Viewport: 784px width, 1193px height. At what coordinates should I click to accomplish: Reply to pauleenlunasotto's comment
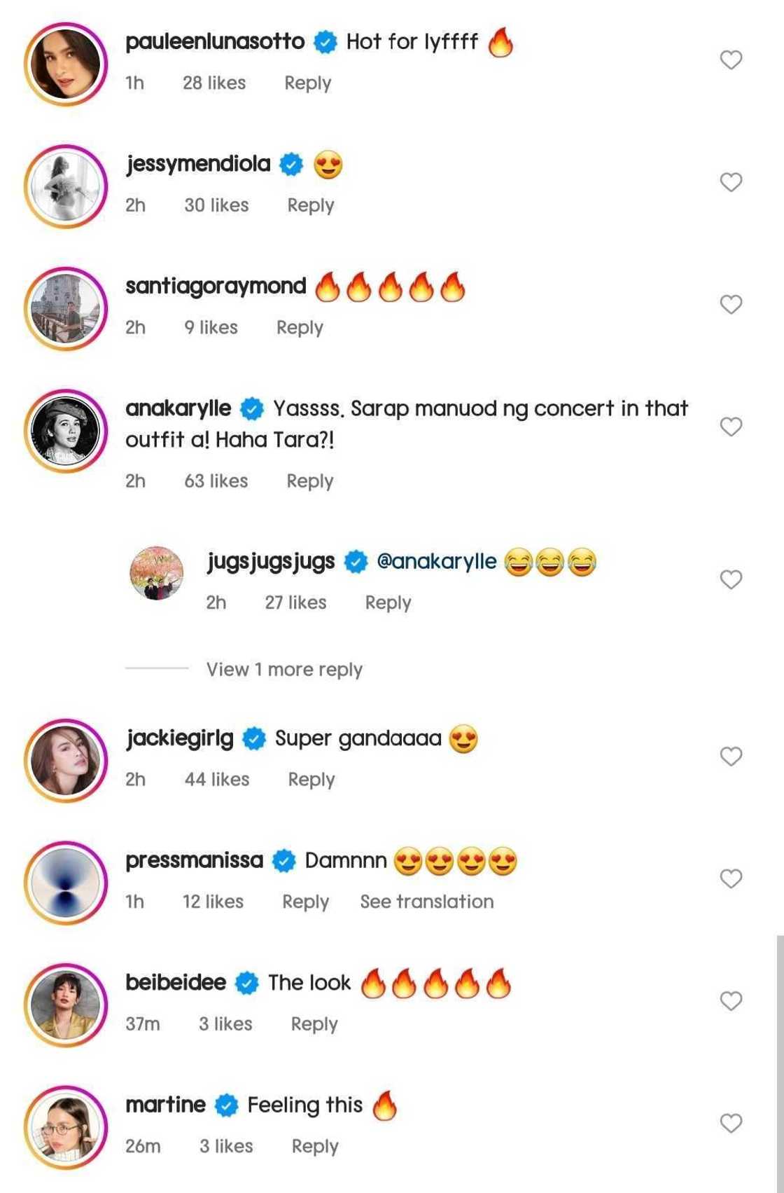tap(307, 83)
